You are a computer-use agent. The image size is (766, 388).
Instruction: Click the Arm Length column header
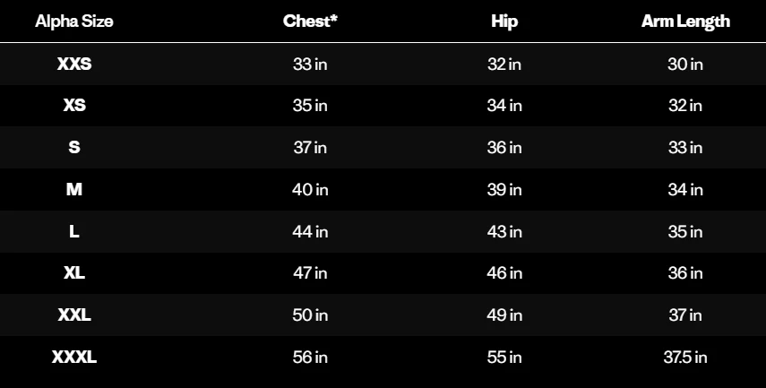click(x=685, y=22)
